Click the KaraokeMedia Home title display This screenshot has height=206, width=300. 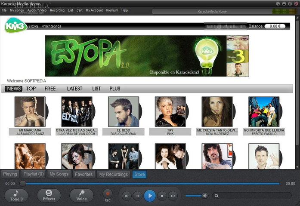212,12
